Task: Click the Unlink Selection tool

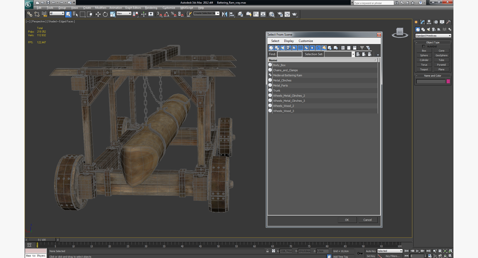Action: (37, 14)
